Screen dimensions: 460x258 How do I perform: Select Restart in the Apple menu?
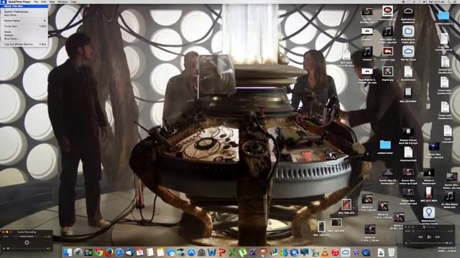[x=24, y=35]
